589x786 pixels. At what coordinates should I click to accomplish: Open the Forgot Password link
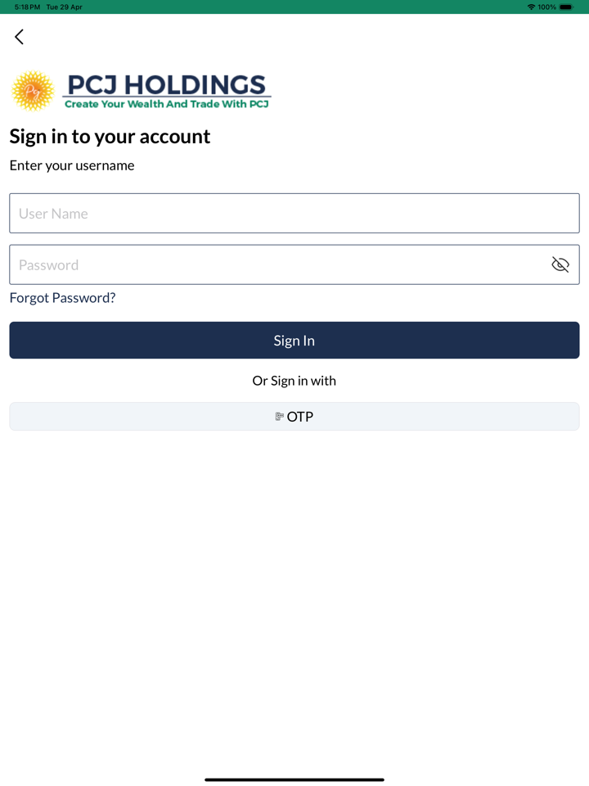(62, 298)
